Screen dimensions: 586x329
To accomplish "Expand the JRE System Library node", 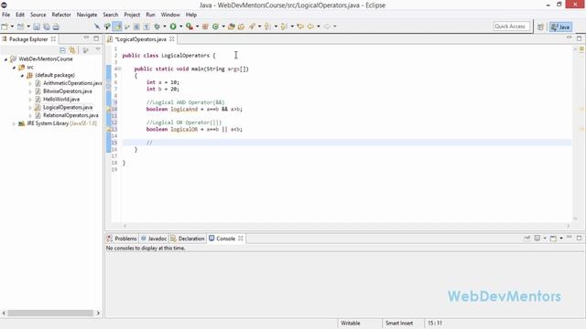I will (x=14, y=123).
